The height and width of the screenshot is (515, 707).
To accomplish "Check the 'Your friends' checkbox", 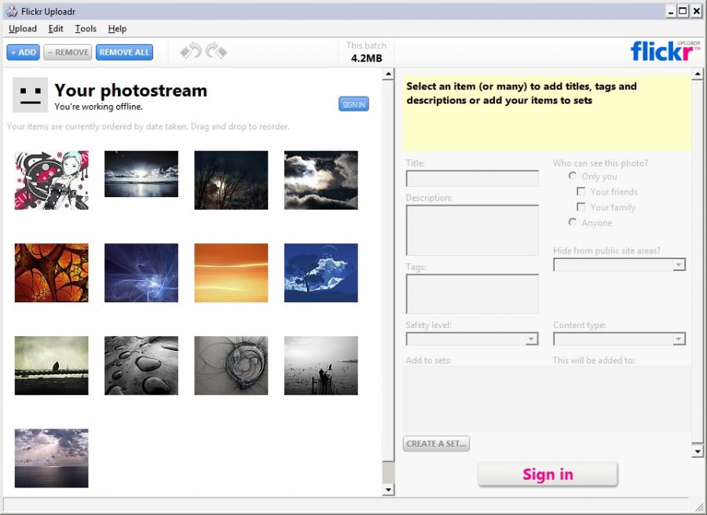I will (x=581, y=192).
